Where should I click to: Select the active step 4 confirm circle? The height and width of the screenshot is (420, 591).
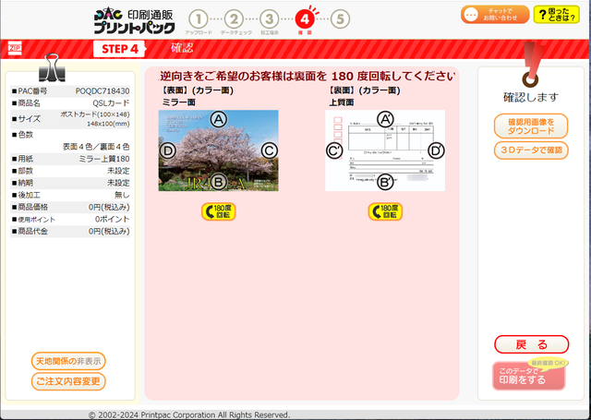305,18
